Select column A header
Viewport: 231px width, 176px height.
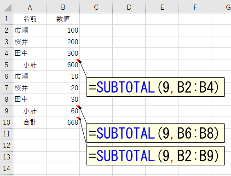point(30,7)
